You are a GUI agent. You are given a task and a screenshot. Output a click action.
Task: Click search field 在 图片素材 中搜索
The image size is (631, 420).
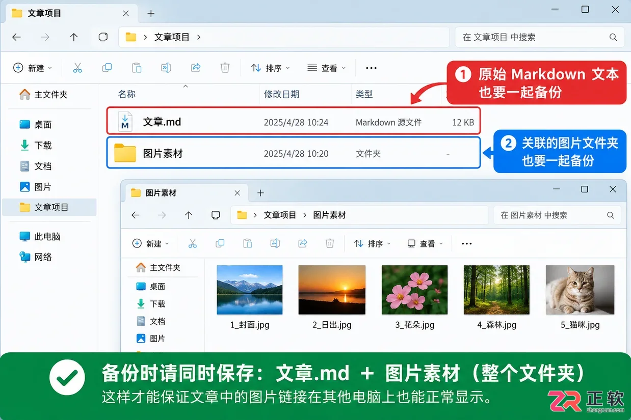pyautogui.click(x=557, y=215)
